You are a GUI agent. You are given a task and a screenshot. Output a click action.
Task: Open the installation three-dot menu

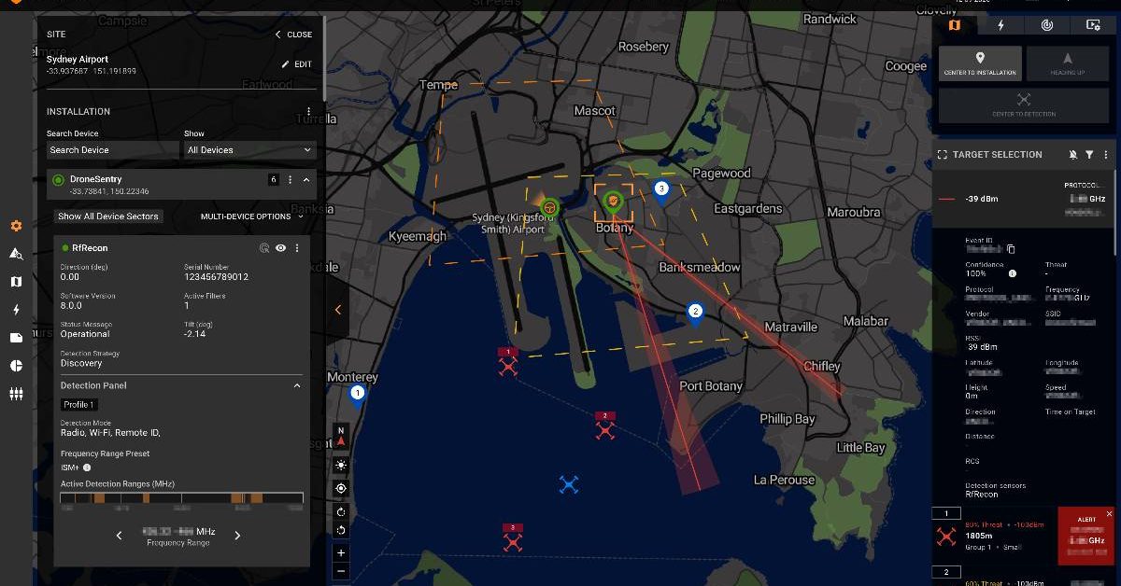pyautogui.click(x=310, y=111)
